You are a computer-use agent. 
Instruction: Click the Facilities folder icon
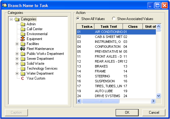(x=23, y=44)
